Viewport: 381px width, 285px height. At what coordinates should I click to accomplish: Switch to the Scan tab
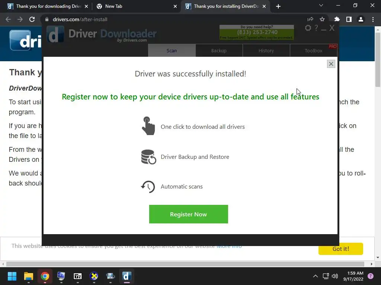coord(172,50)
